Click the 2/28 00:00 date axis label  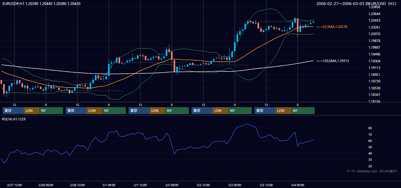tap(46, 185)
